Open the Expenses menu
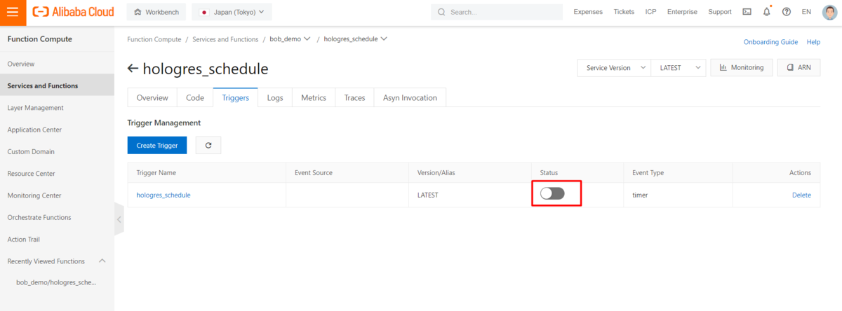 click(588, 12)
